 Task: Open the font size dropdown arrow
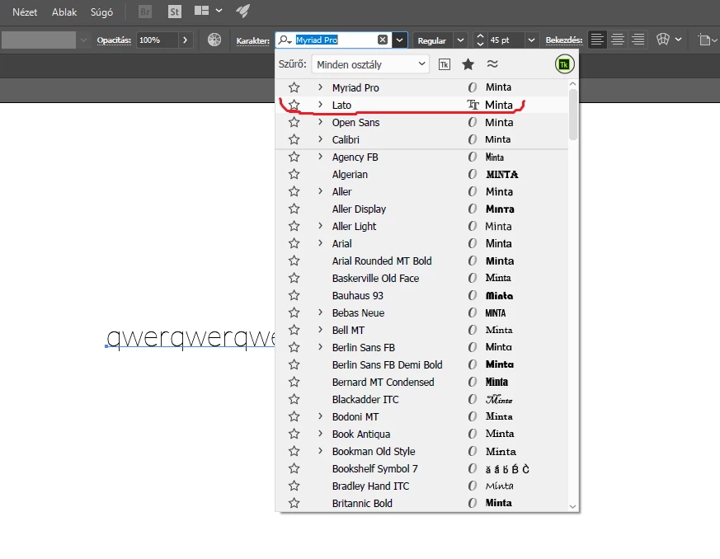coord(531,40)
